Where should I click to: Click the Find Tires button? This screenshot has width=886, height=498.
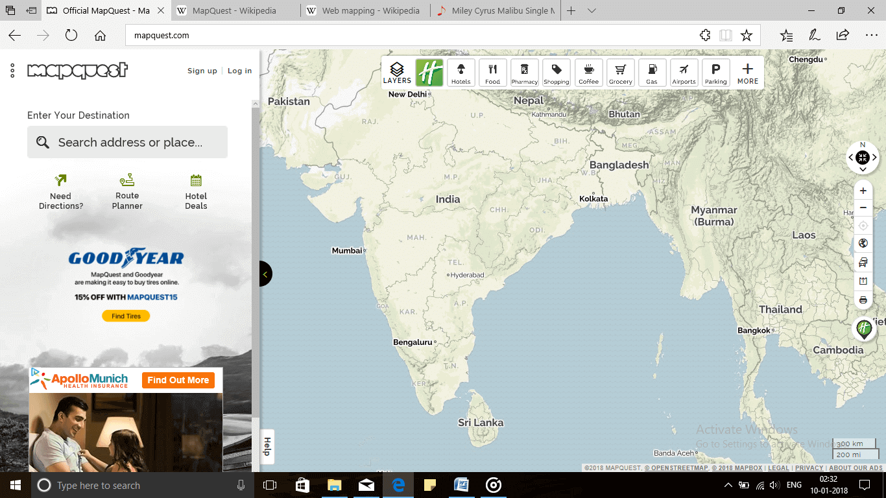[x=126, y=316]
